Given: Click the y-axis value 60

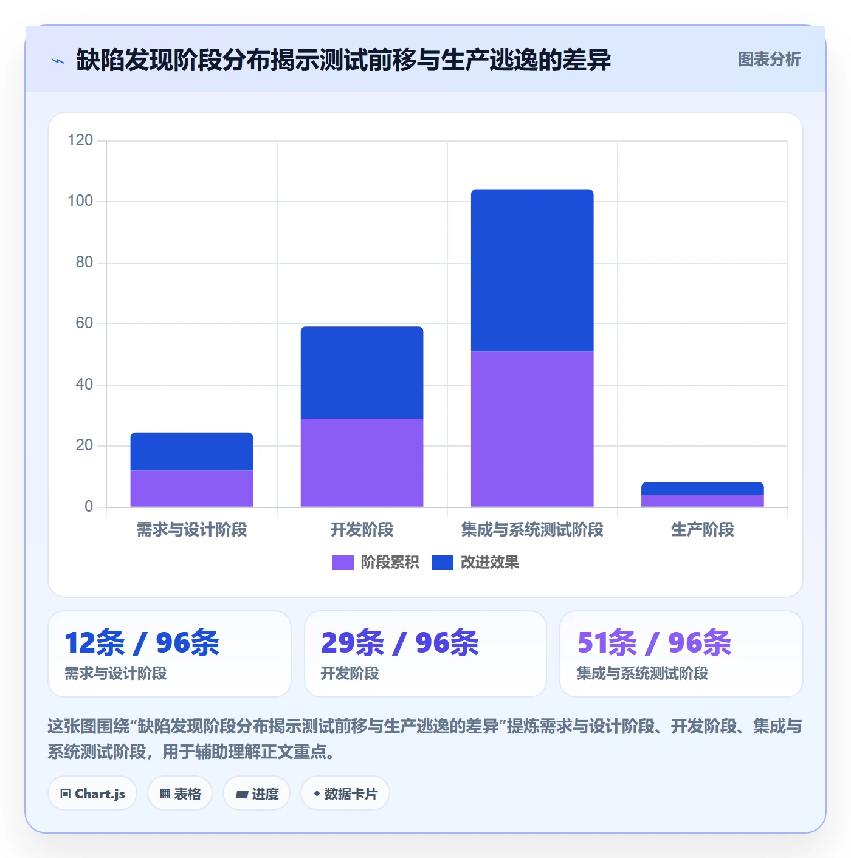Looking at the screenshot, I should point(84,323).
